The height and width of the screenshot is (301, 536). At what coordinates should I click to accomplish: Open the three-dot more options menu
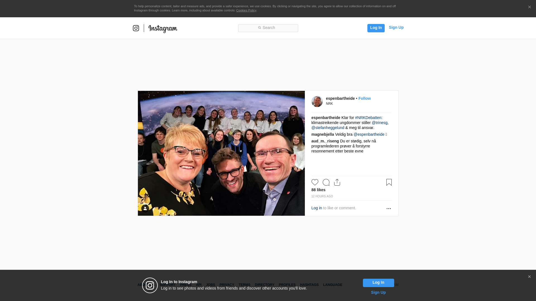(x=389, y=208)
